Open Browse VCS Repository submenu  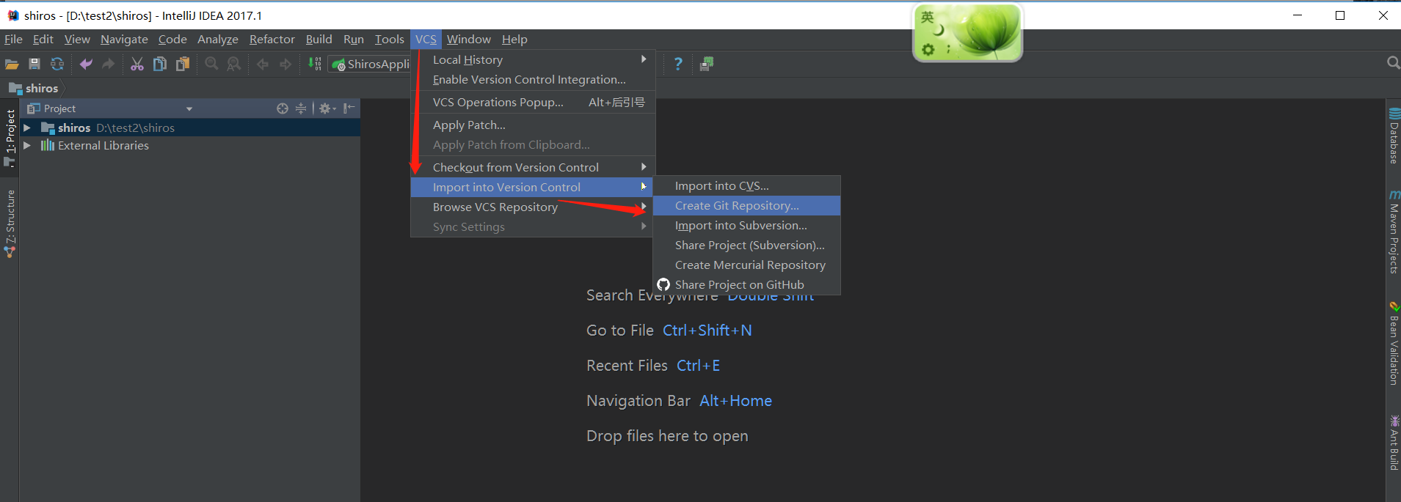coord(533,207)
